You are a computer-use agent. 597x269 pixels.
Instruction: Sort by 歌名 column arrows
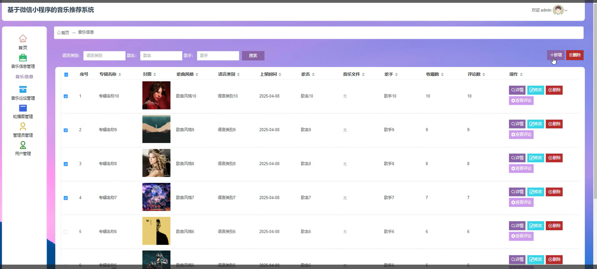[x=313, y=74]
